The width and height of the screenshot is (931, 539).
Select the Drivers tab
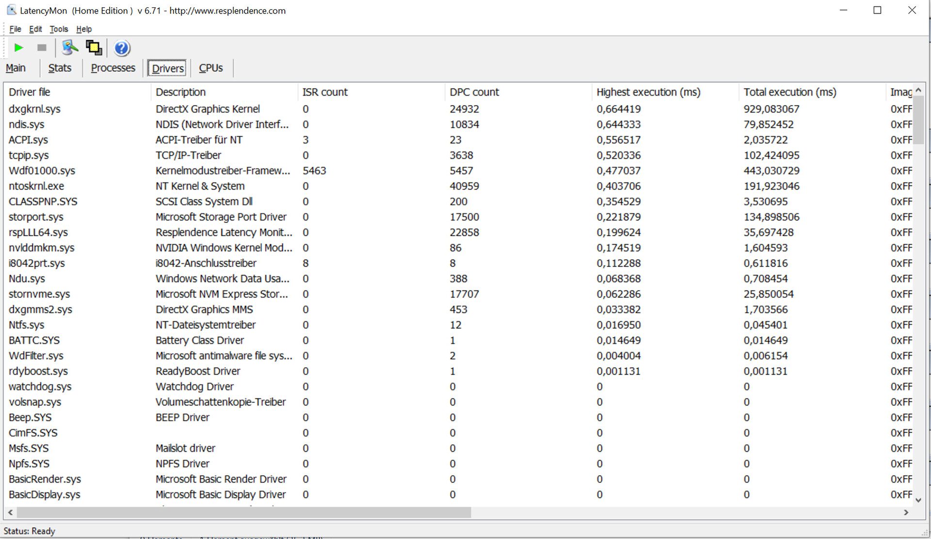pyautogui.click(x=168, y=68)
